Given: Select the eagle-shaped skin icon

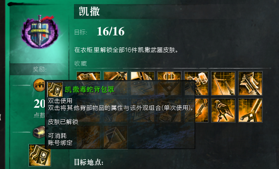Looking at the screenshot, I should [223, 110].
